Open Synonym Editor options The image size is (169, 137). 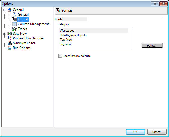(24, 43)
